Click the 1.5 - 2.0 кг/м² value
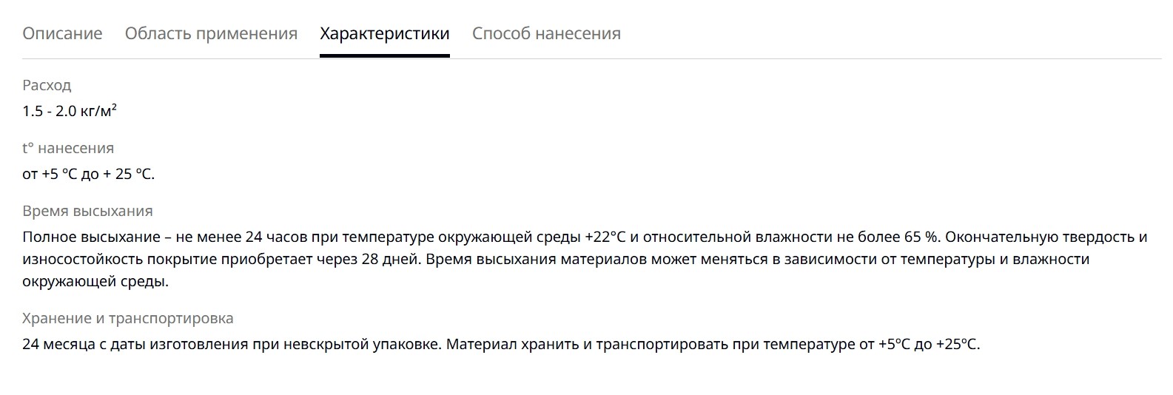This screenshot has height=395, width=1173. coord(70,111)
